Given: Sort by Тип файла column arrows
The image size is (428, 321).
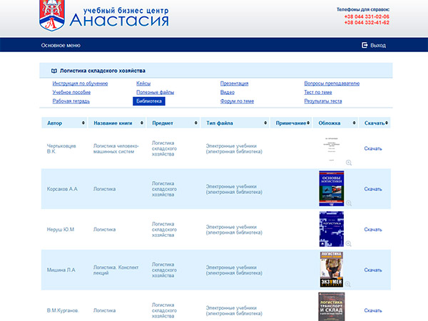Looking at the screenshot, I should 266,123.
